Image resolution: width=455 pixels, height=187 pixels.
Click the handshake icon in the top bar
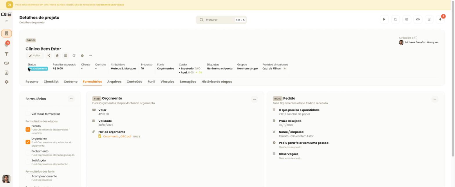(x=418, y=19)
